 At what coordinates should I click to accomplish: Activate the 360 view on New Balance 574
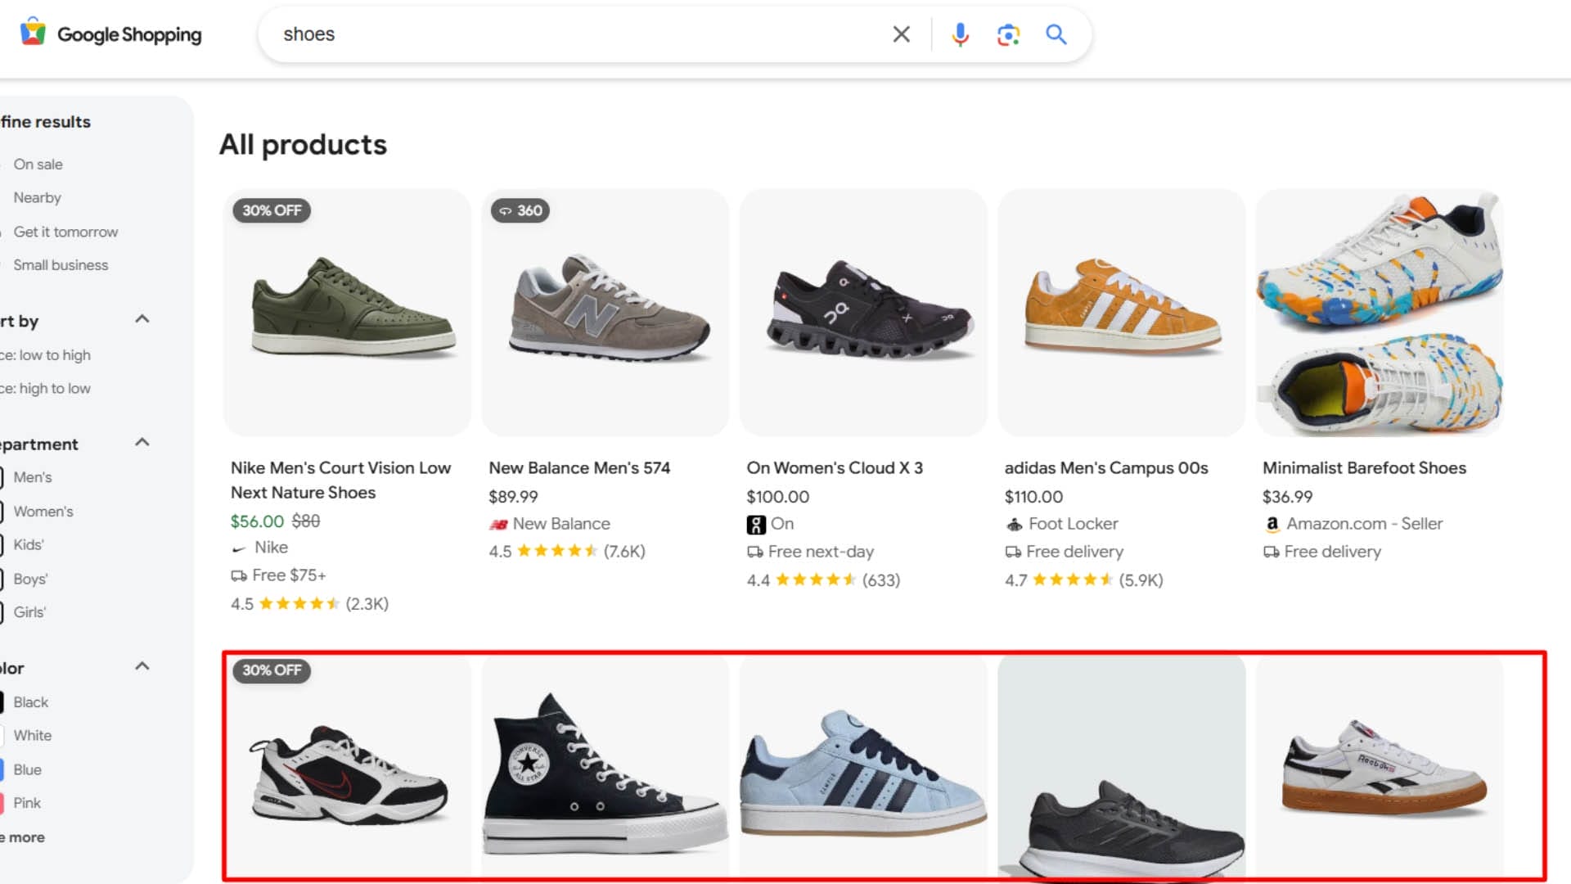(x=520, y=210)
